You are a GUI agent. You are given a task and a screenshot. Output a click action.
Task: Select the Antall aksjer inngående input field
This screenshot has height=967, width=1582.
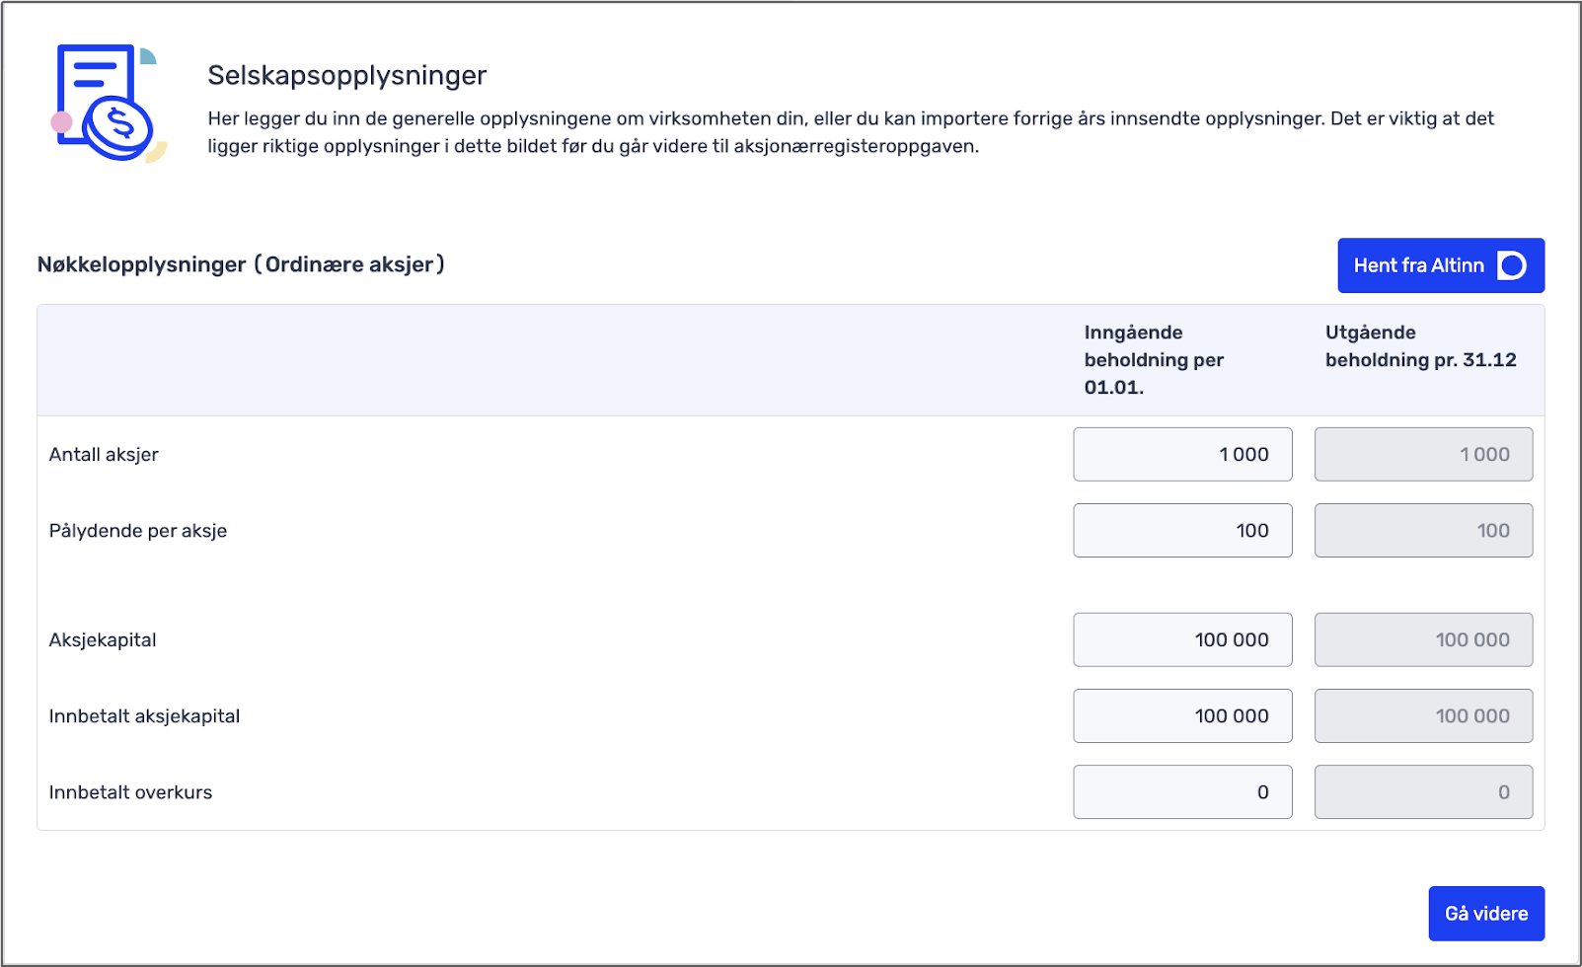pyautogui.click(x=1182, y=454)
